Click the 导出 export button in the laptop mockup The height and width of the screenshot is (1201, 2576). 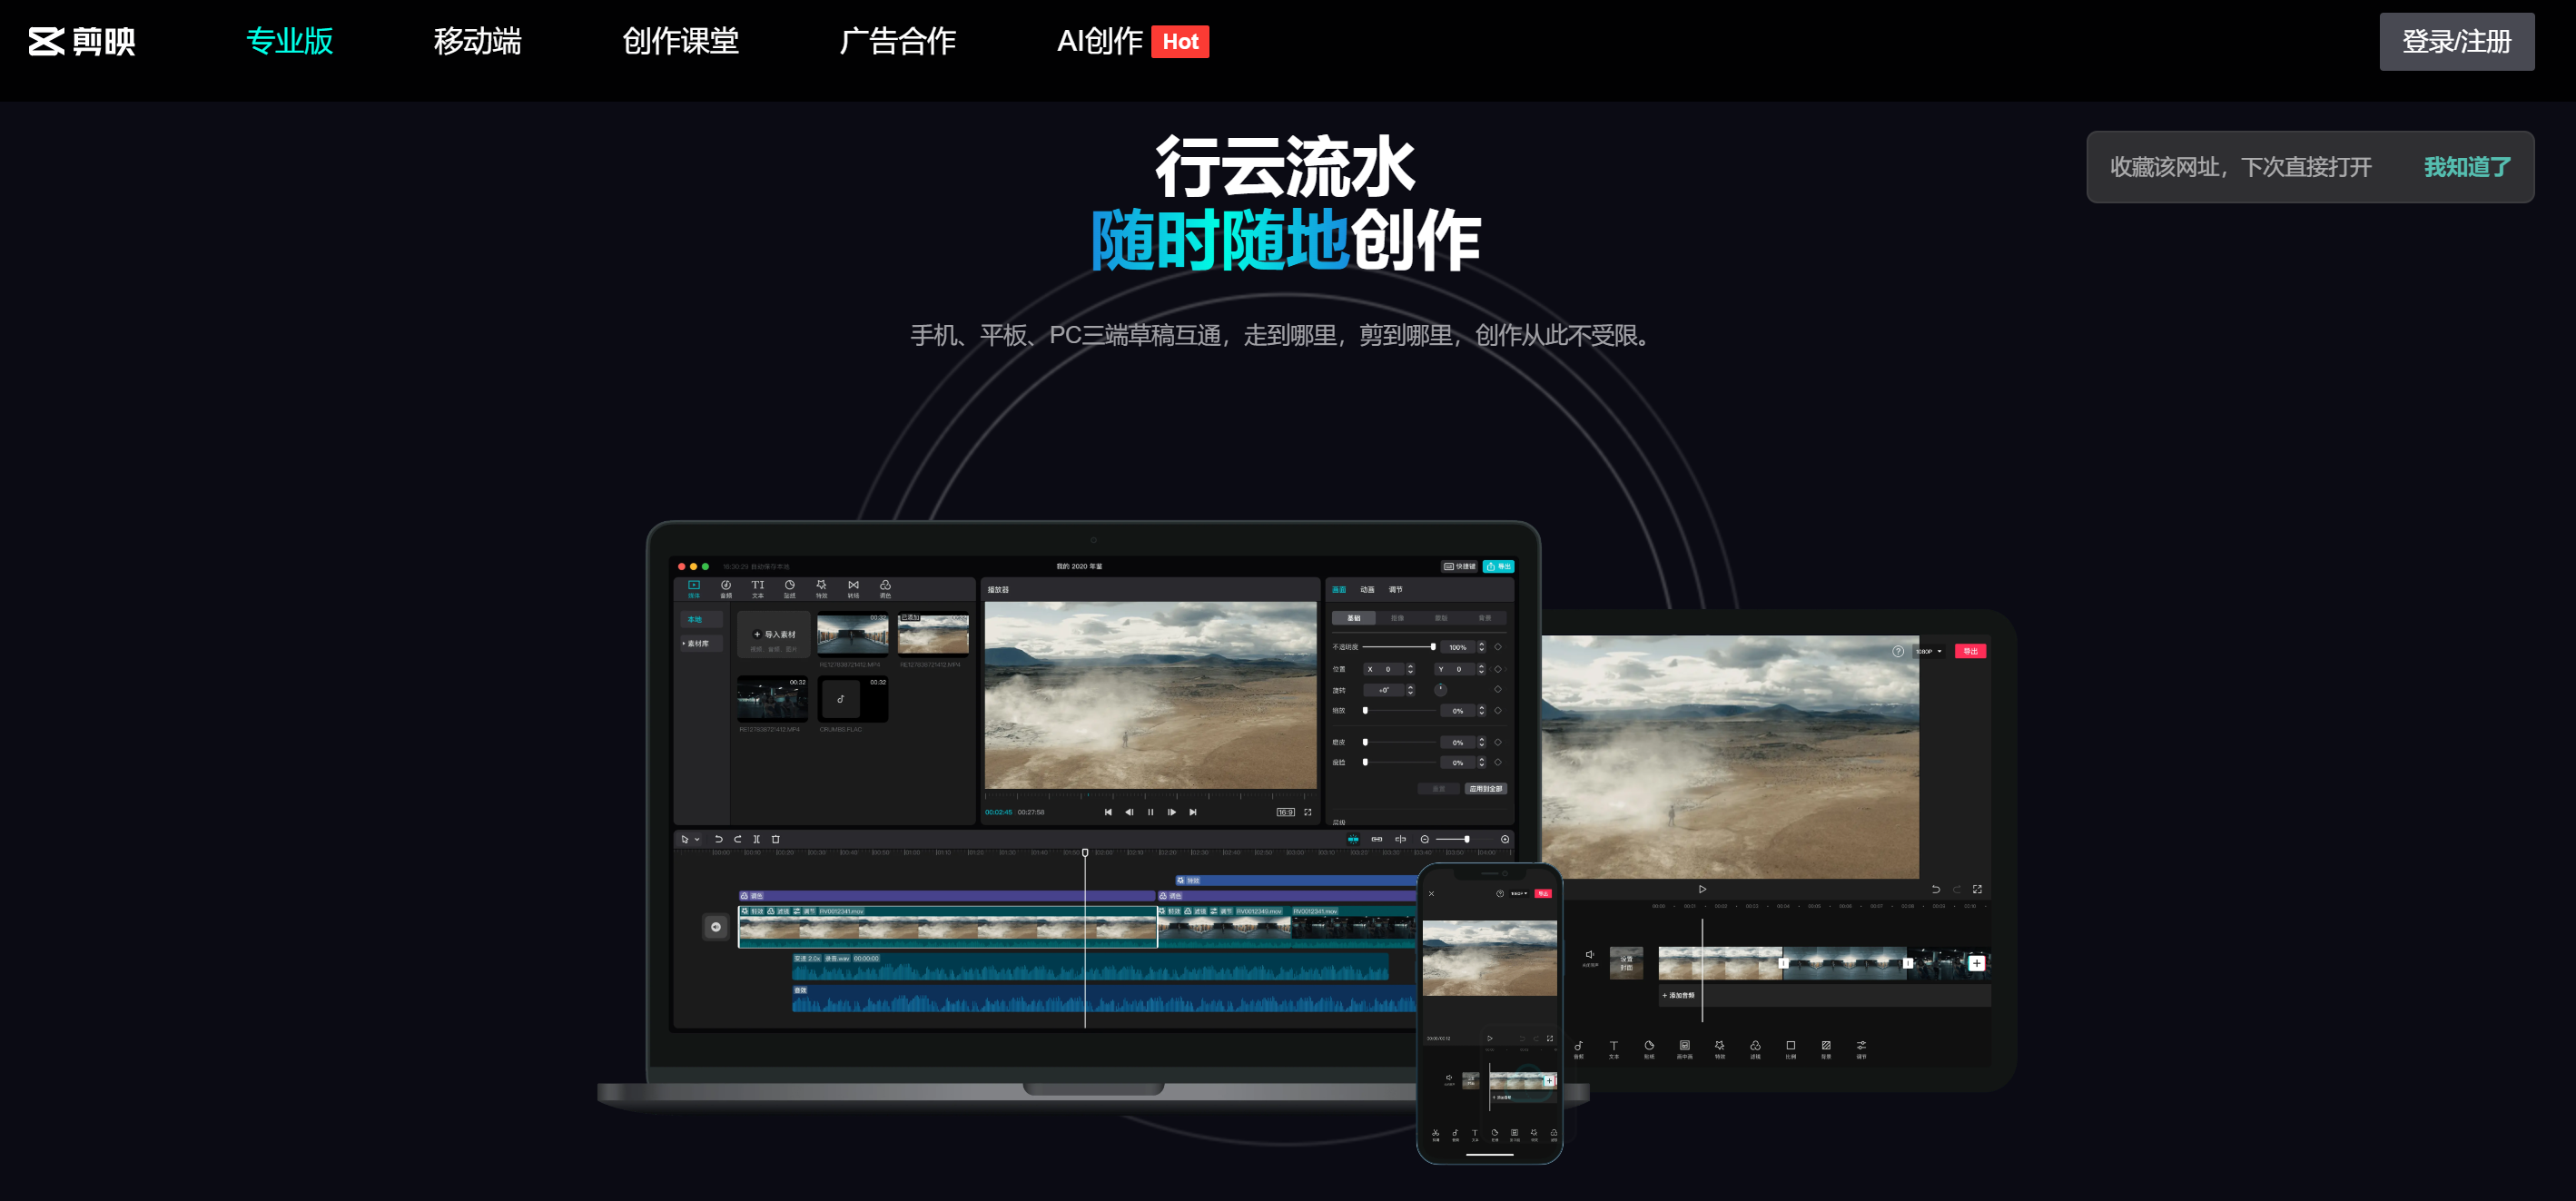1498,566
